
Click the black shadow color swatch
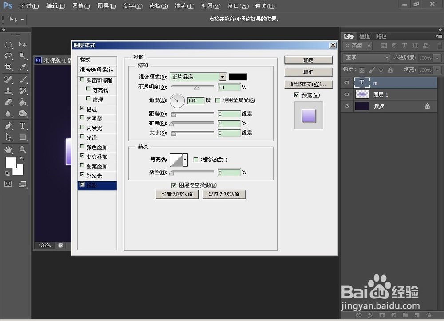pyautogui.click(x=238, y=77)
